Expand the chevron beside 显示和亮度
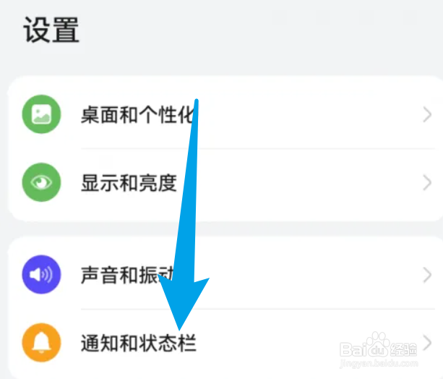 pos(427,183)
